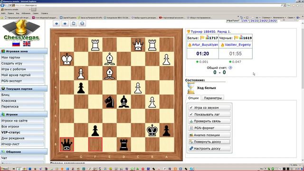Open Создать игру in the sidebar
304x171 pixels.
coord(22,63)
